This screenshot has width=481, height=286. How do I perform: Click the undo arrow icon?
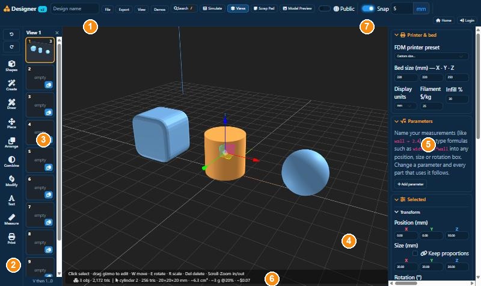point(11,34)
